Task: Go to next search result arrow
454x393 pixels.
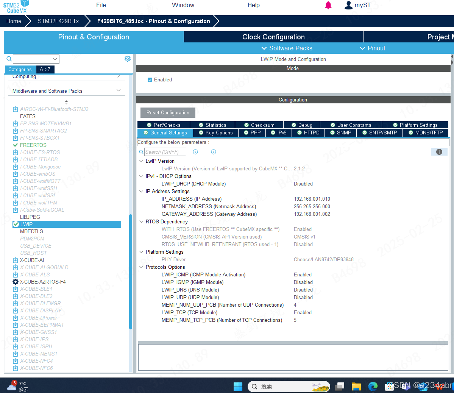Action: pyautogui.click(x=214, y=152)
